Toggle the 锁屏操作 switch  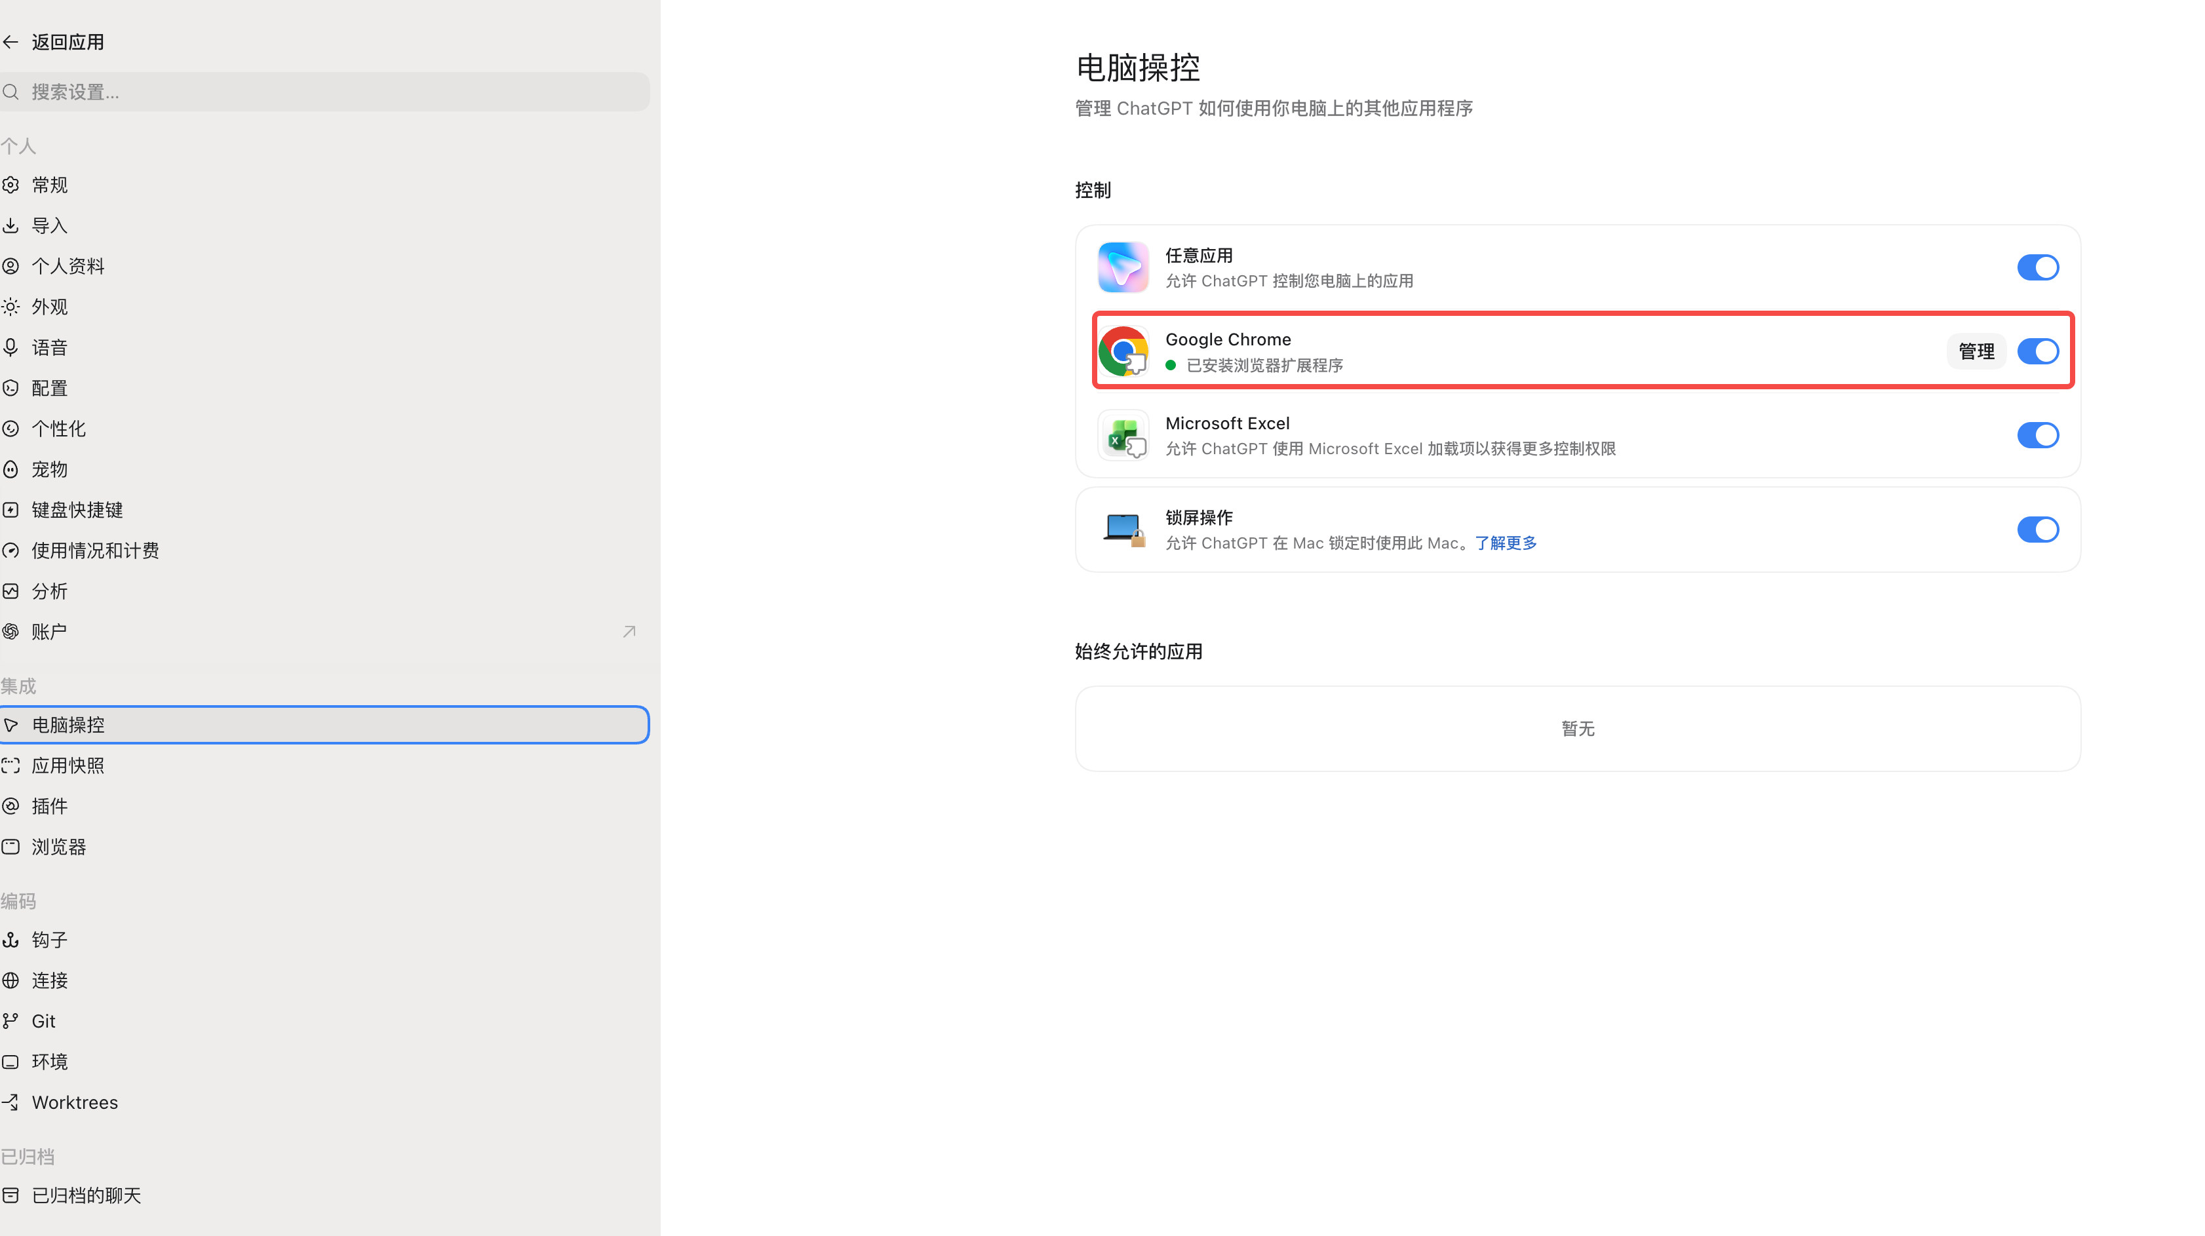click(x=2038, y=529)
